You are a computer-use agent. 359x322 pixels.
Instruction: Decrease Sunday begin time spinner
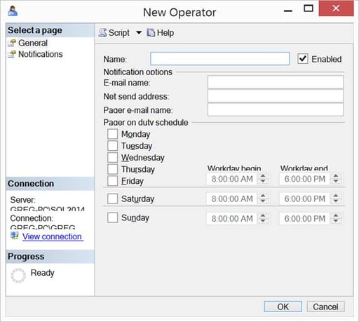(x=263, y=221)
